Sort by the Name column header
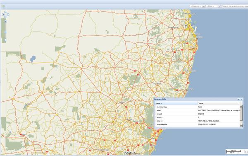Screen dimensions: 248x156 point(176,103)
